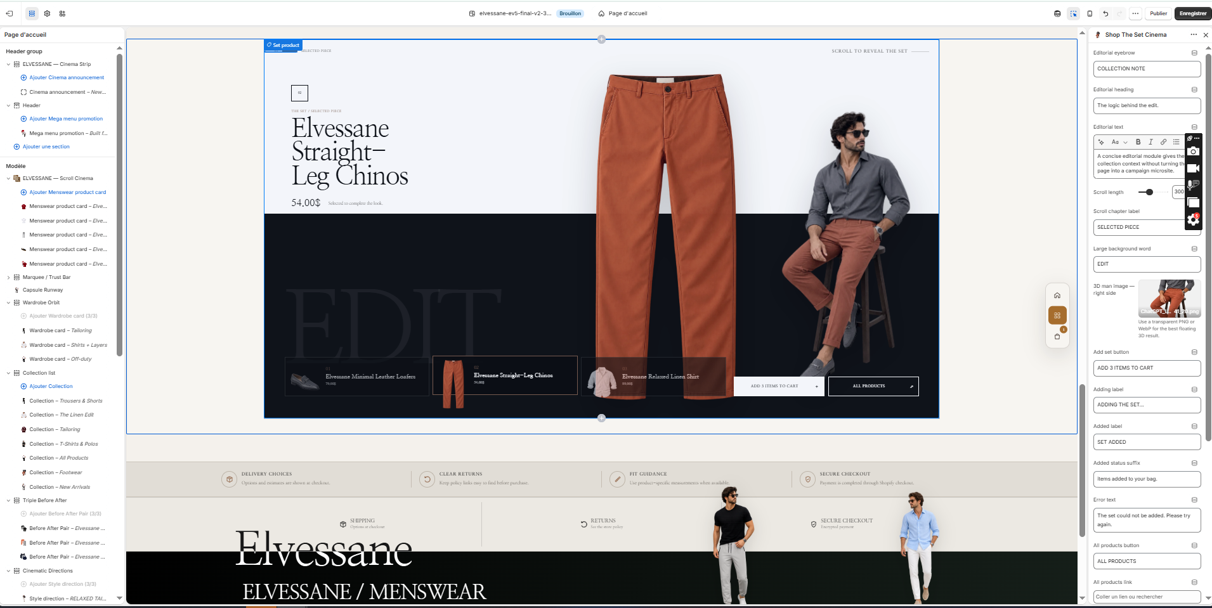Collapse ELVESSANE — Scroll Cinema section
This screenshot has height=608, width=1212.
8,178
